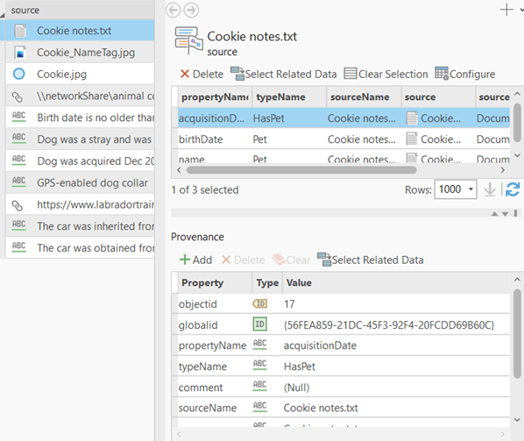Select Cookie.jpg in the source list
The width and height of the screenshot is (524, 441).
click(80, 74)
